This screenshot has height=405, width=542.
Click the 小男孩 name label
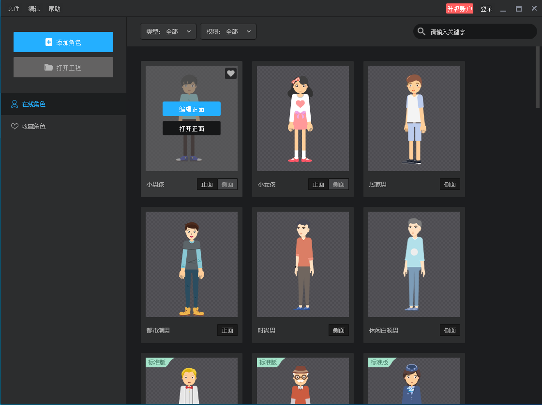pyautogui.click(x=155, y=184)
